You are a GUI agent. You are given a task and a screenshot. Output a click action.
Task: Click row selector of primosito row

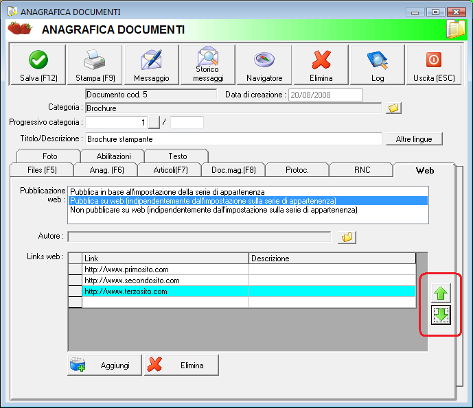75,269
